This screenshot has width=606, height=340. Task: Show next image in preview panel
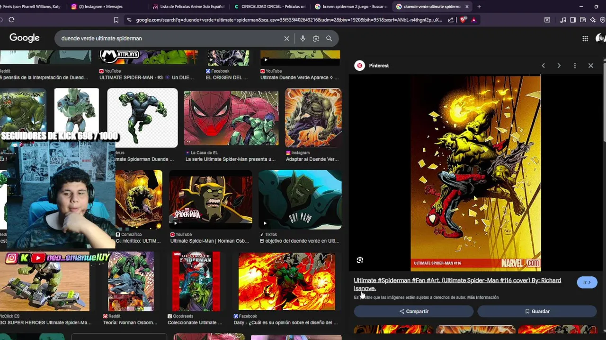559,66
